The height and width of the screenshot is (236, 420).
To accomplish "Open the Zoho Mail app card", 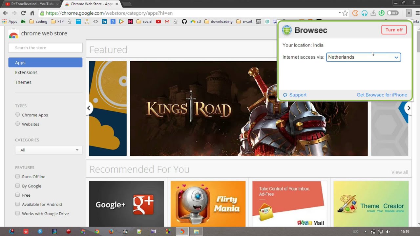I will [x=290, y=204].
